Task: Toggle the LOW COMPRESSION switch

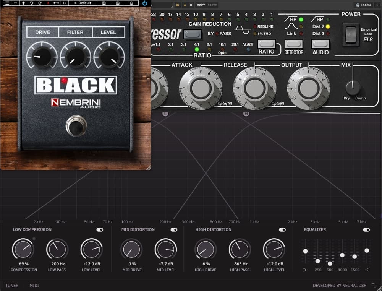Action: [100, 230]
